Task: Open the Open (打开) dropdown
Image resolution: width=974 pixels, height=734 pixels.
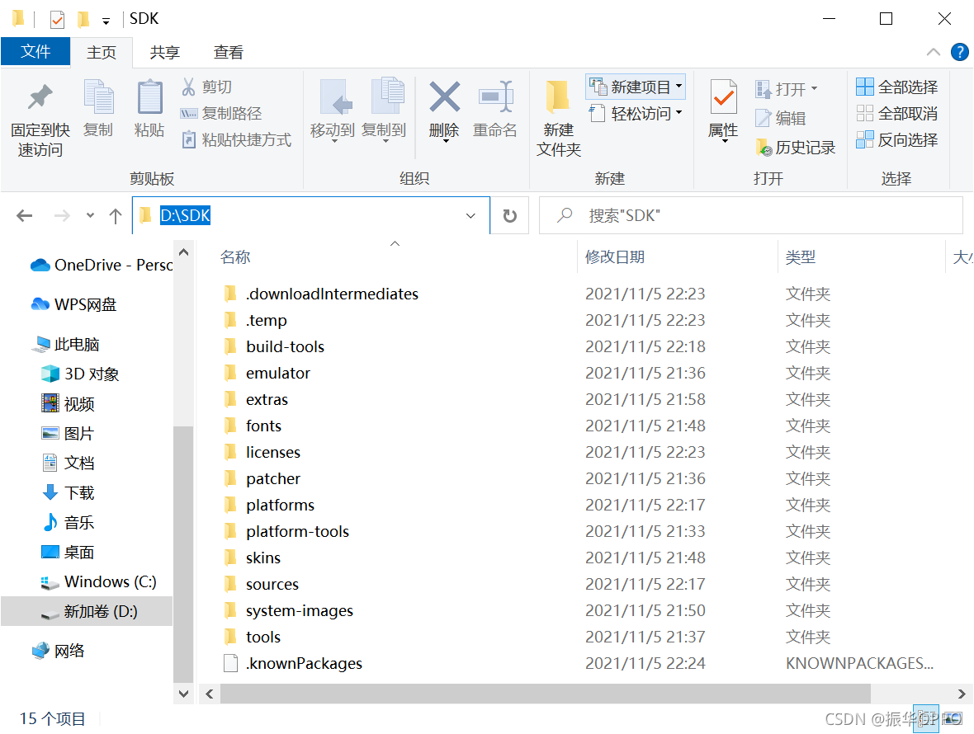Action: coord(787,89)
